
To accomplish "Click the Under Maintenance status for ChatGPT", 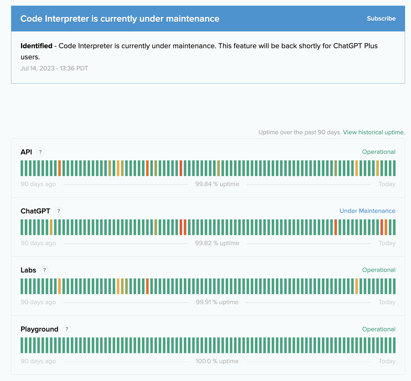I will [x=367, y=211].
